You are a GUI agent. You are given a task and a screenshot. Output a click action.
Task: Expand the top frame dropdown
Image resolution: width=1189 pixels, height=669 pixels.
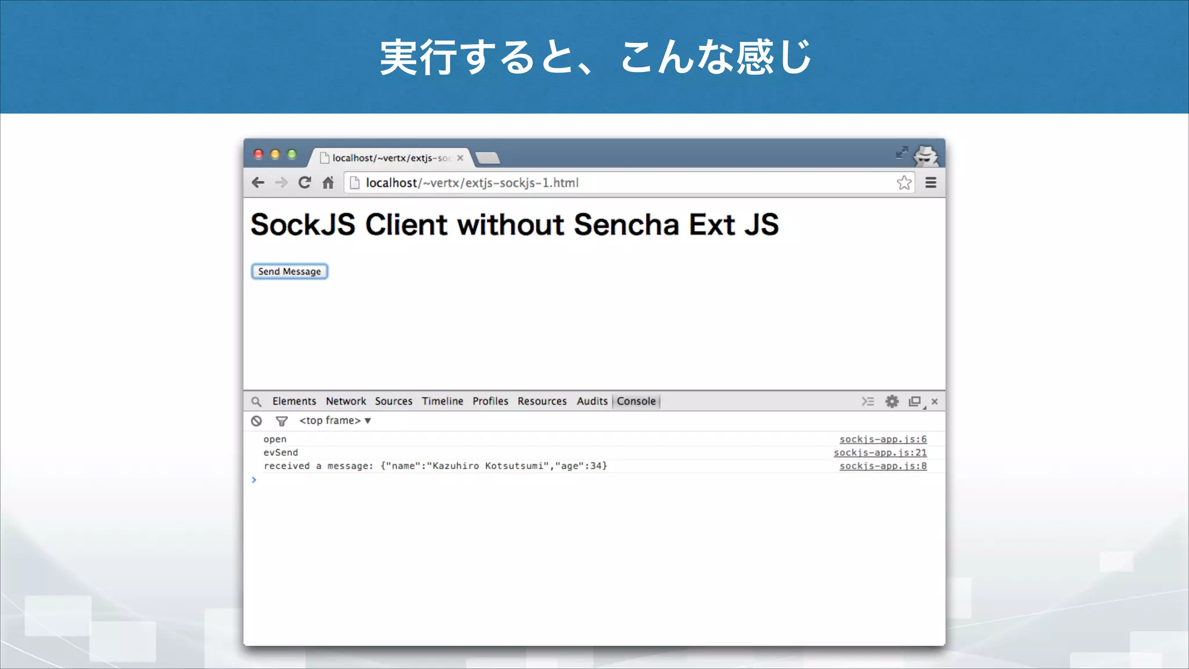335,420
